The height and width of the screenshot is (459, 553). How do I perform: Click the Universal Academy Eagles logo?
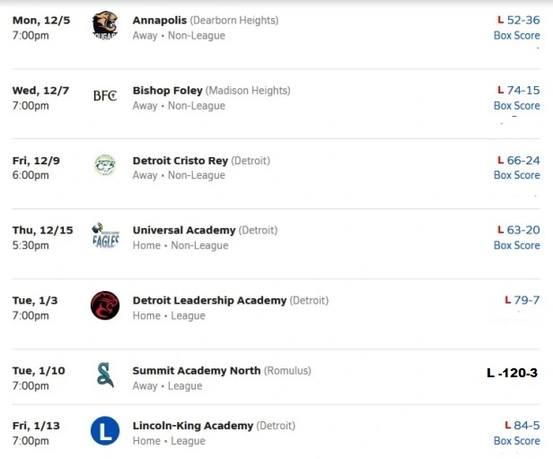click(x=105, y=235)
